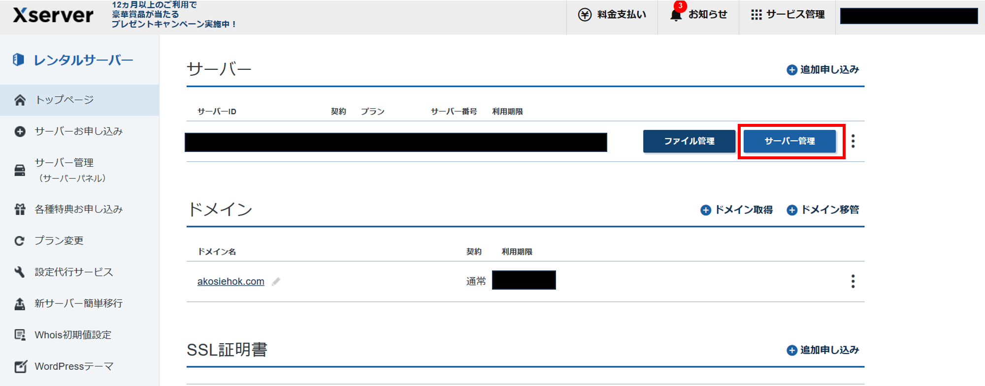Click upload icon beside 新サーバー簡単移行
985x386 pixels.
(x=20, y=303)
